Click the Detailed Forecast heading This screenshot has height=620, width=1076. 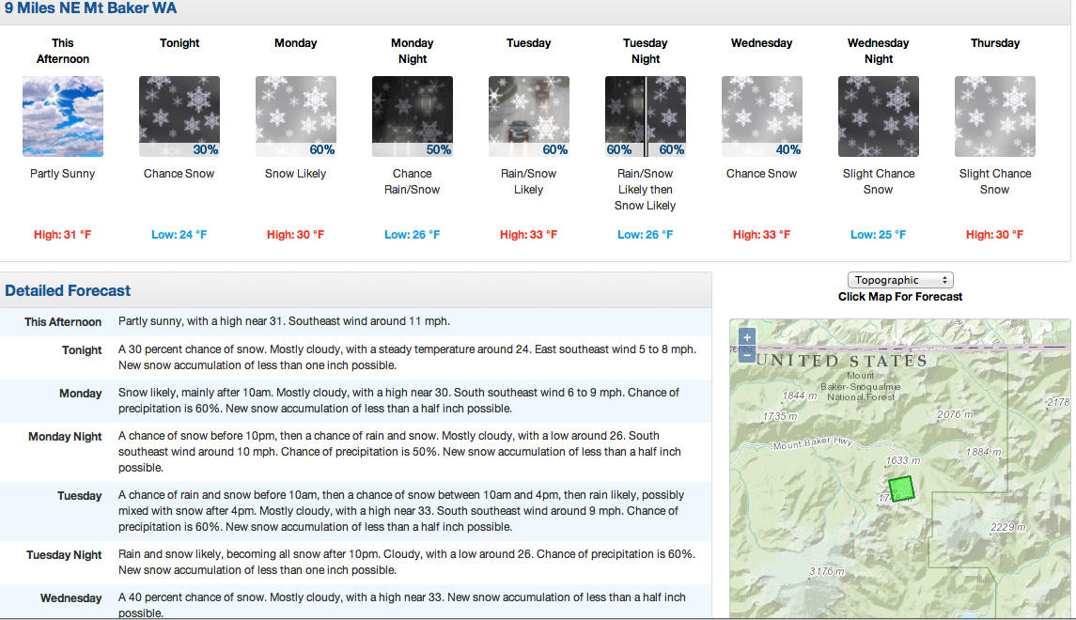[68, 291]
